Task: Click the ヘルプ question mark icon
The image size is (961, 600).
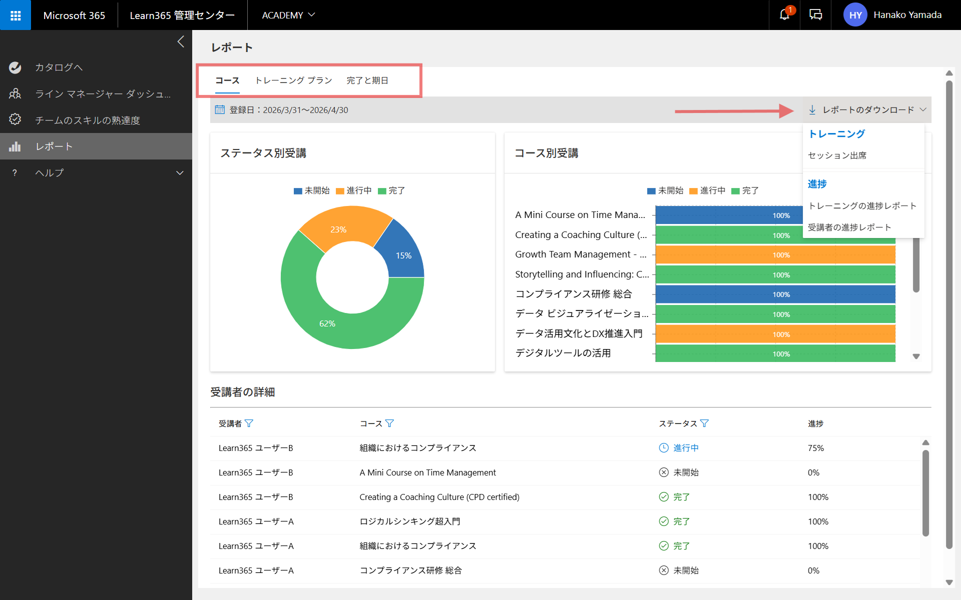Action: pos(15,172)
